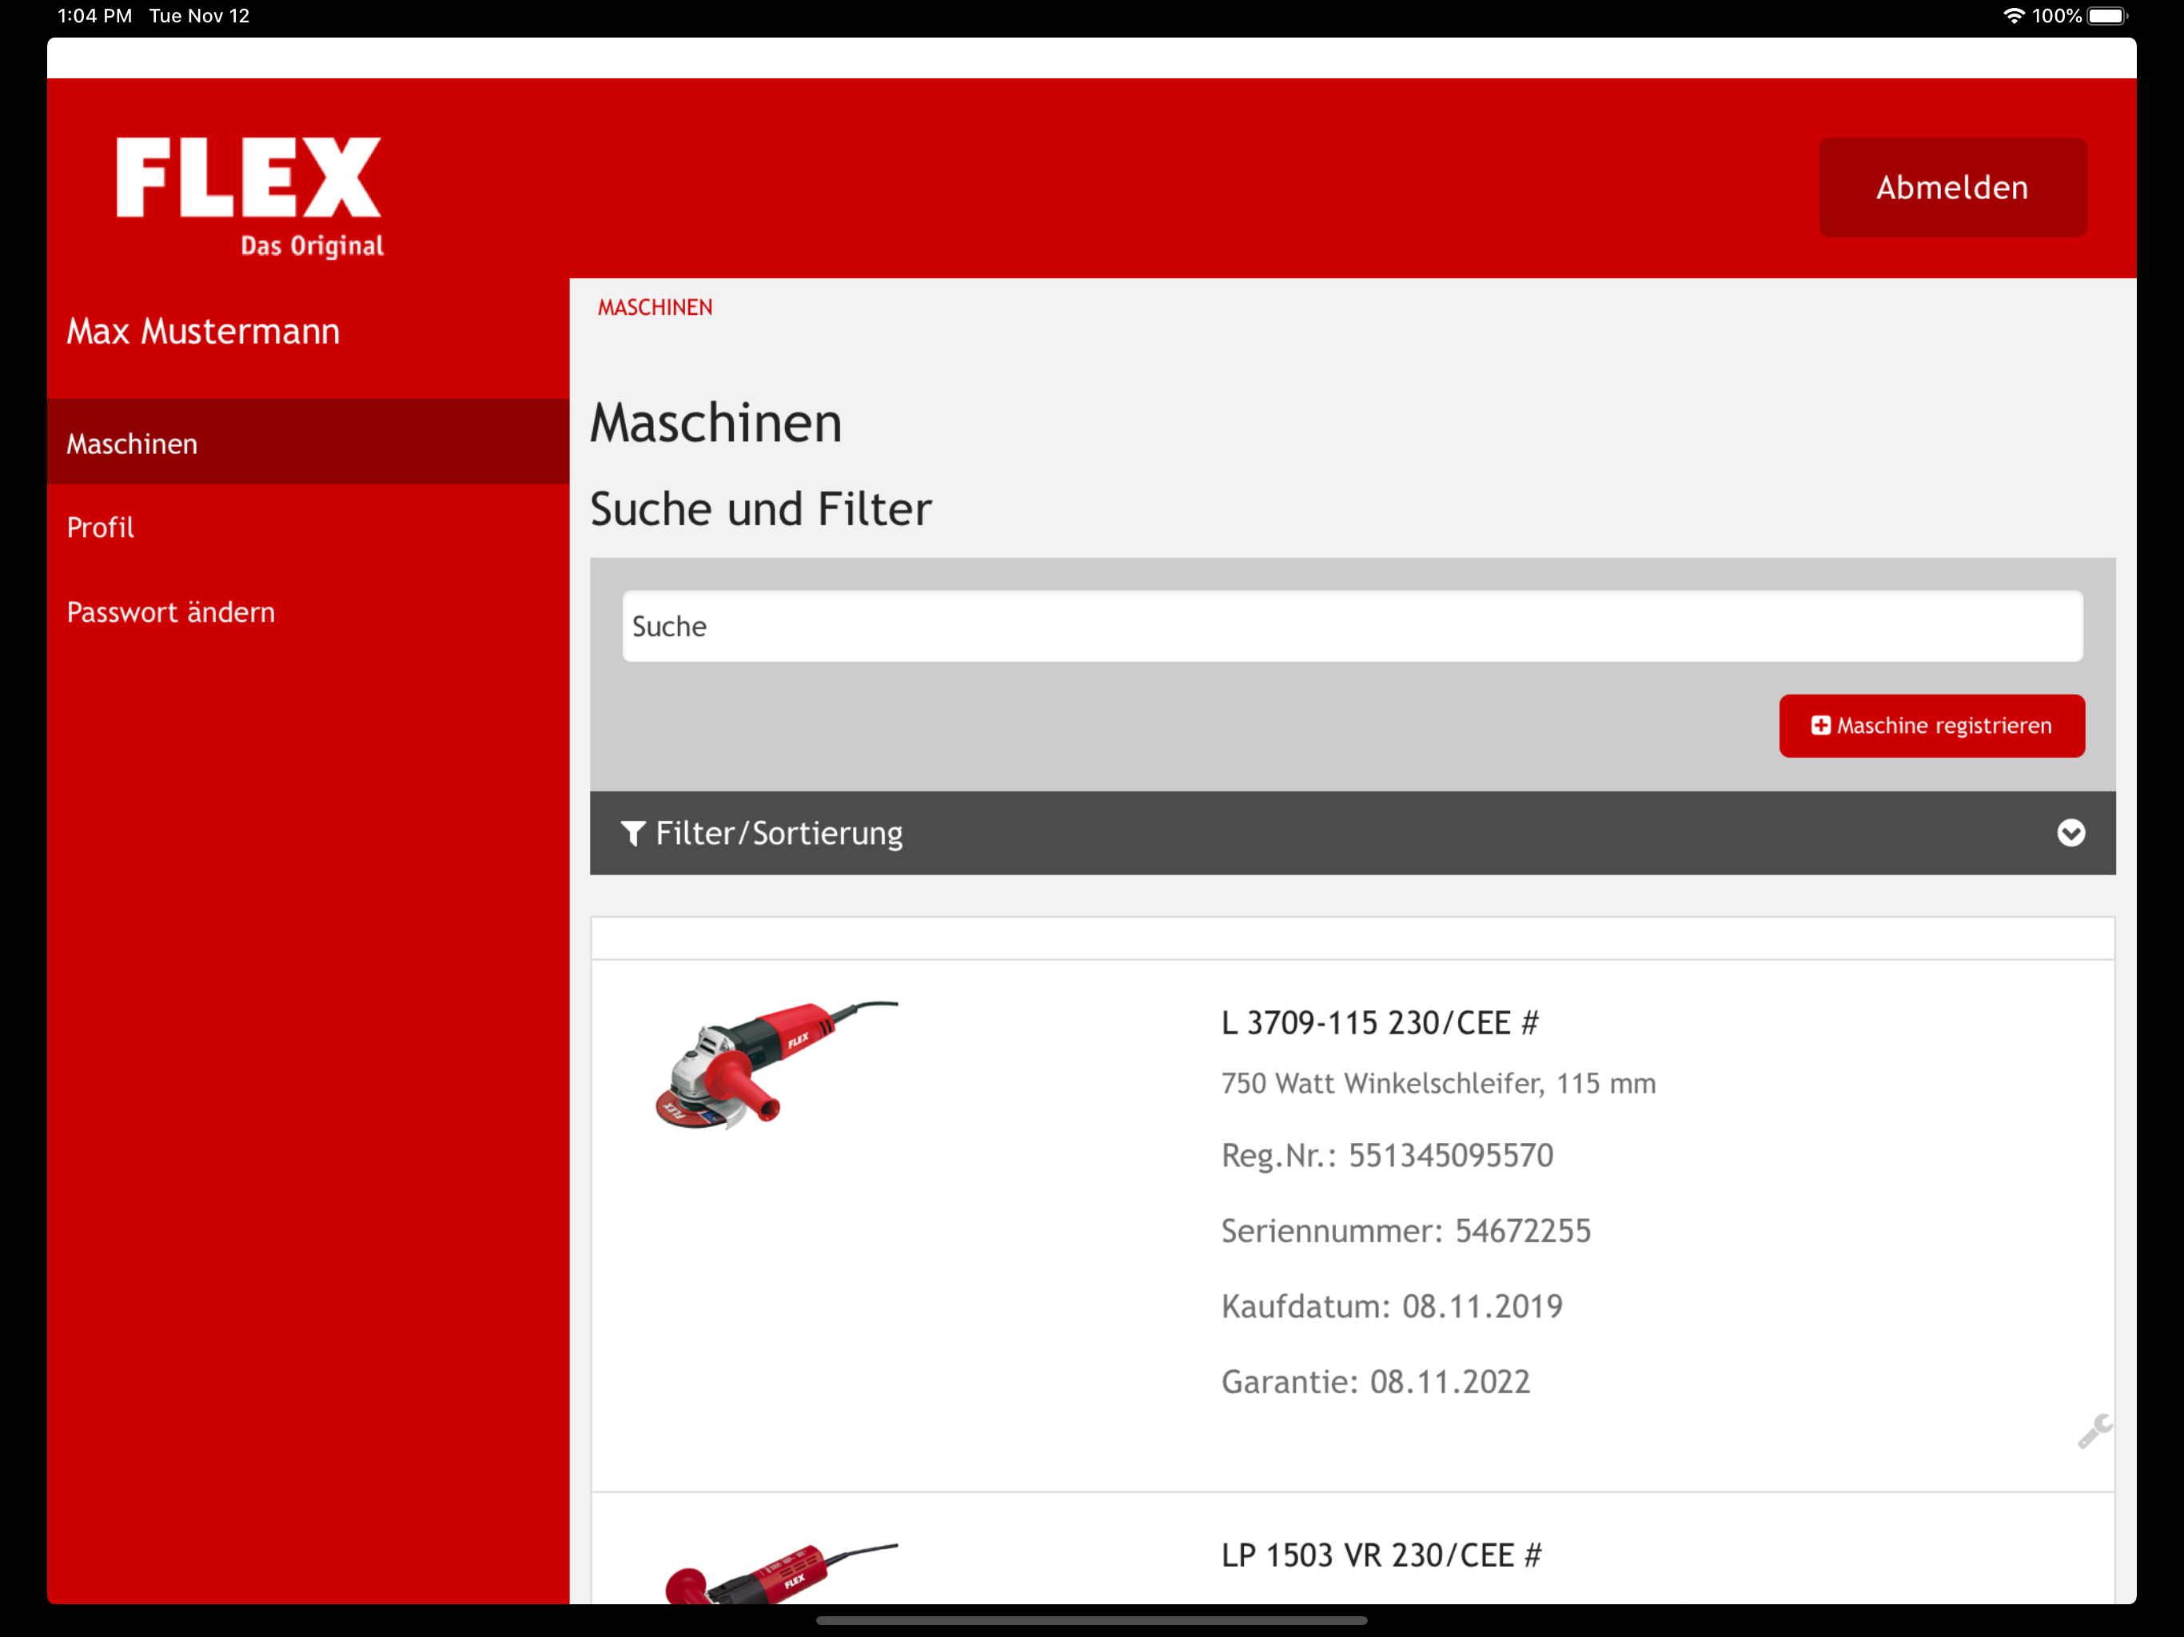
Task: Open the L 3709-115 230/CEE # title
Action: pos(1379,1023)
